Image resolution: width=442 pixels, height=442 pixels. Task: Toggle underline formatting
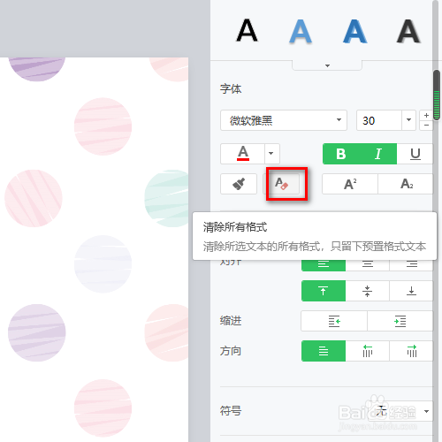(x=415, y=154)
